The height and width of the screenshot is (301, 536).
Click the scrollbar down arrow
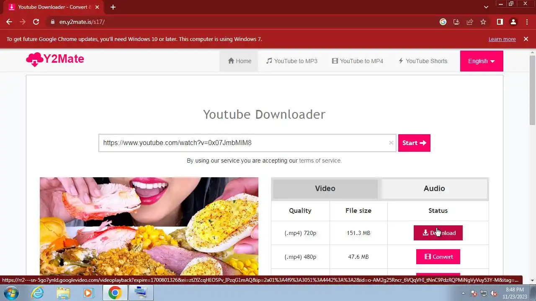click(x=532, y=281)
